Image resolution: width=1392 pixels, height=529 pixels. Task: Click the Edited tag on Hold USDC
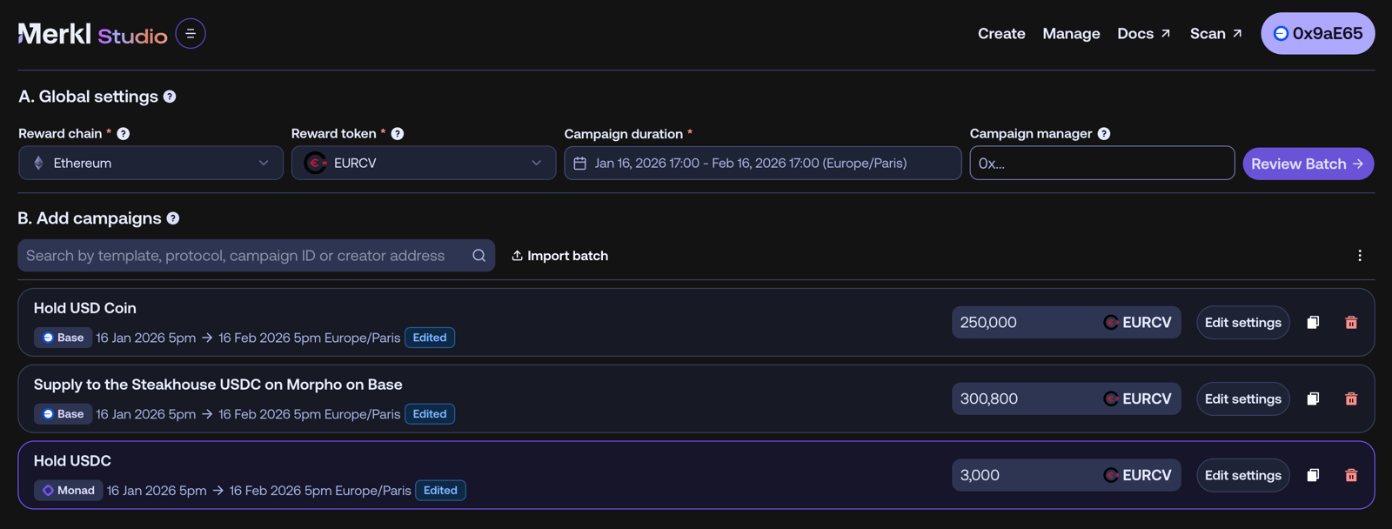pyautogui.click(x=440, y=491)
